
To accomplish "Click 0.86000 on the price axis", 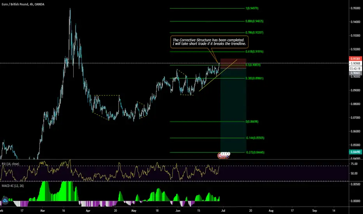I will click(355, 131).
